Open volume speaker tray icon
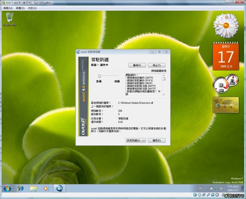The height and width of the screenshot is (199, 246). (x=221, y=189)
